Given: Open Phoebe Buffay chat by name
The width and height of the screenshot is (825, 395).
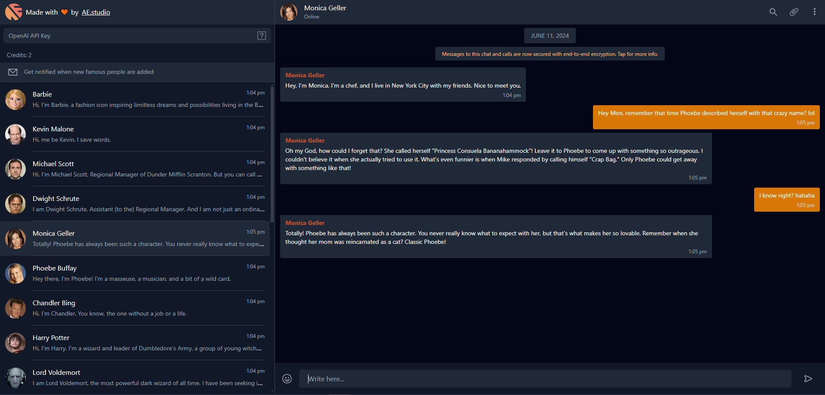Looking at the screenshot, I should [x=55, y=268].
